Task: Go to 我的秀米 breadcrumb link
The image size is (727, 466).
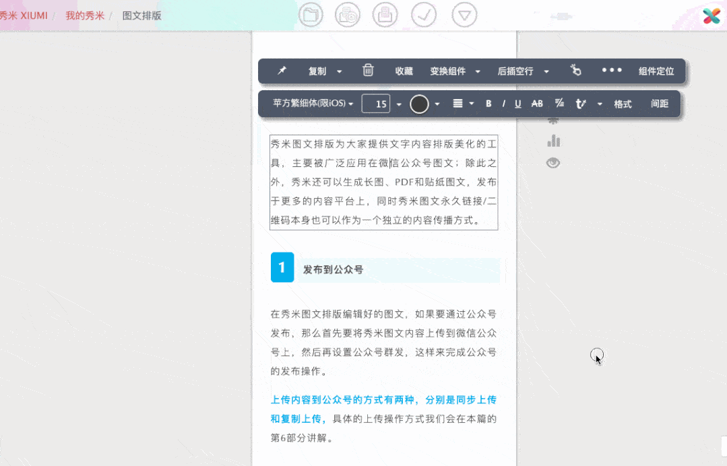Action: pos(85,15)
